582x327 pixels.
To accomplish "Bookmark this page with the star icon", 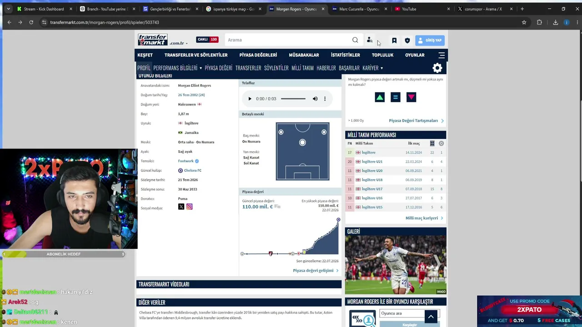I will 524,22.
